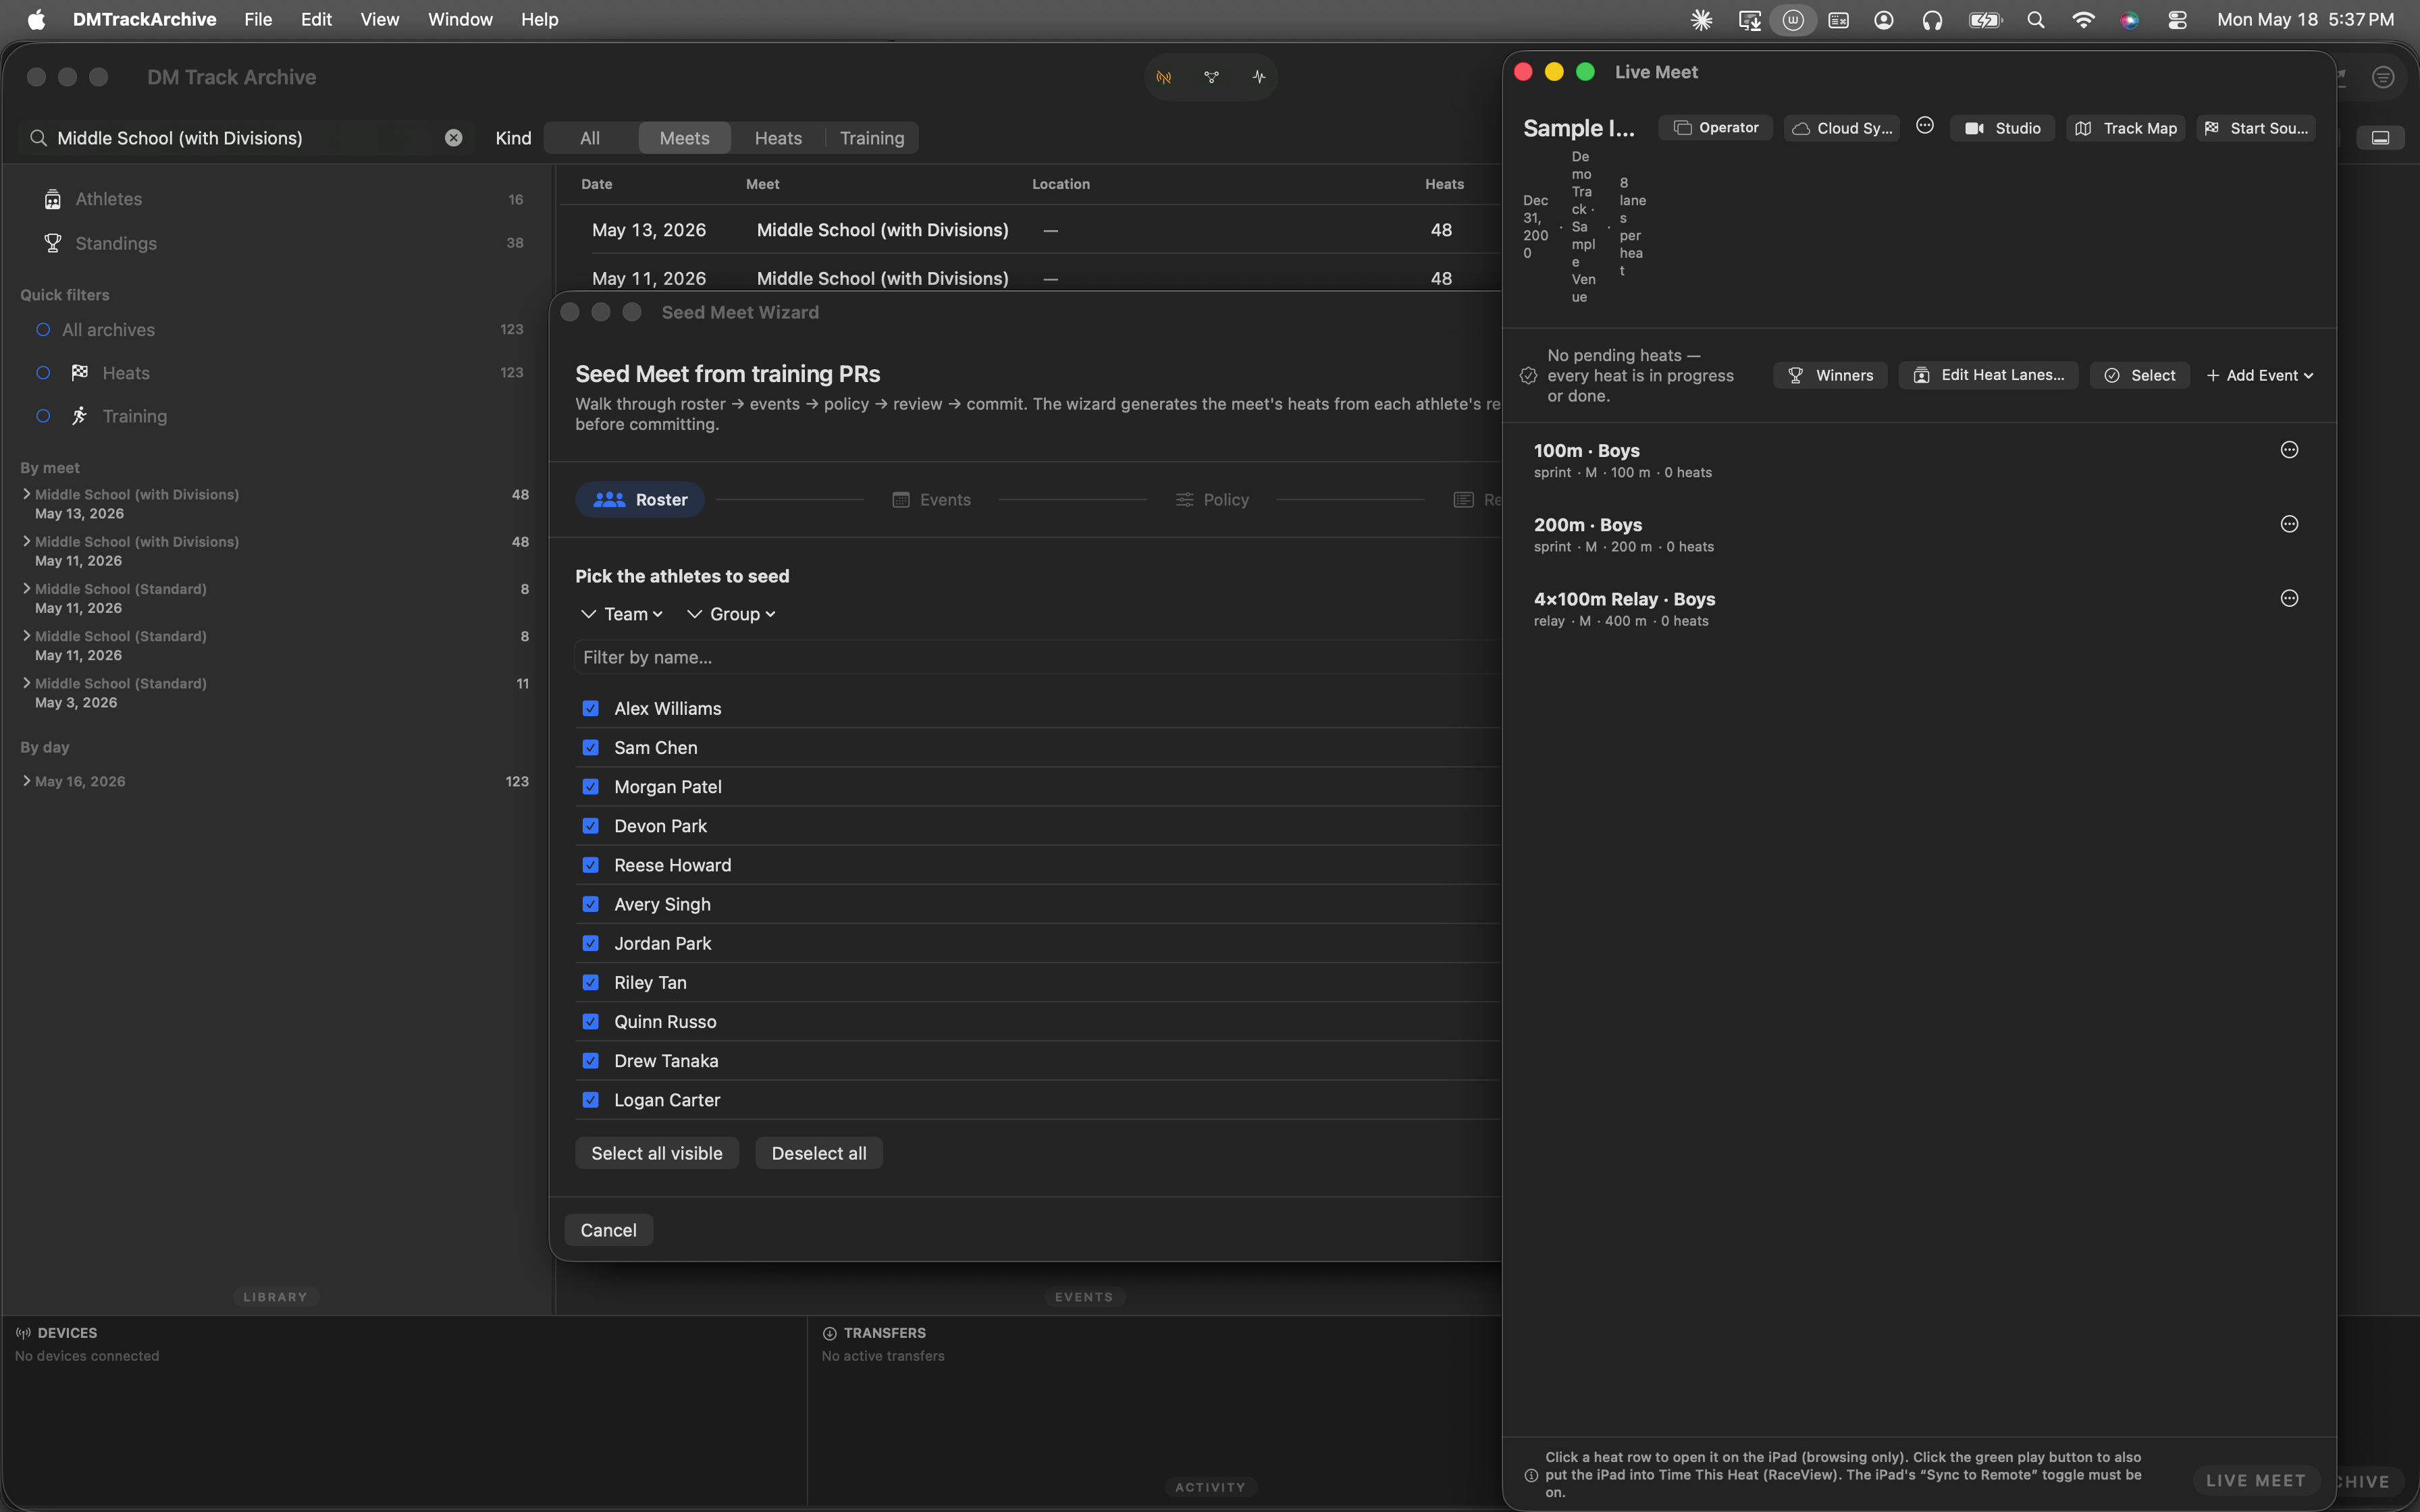Select the All kind tab

coord(590,138)
